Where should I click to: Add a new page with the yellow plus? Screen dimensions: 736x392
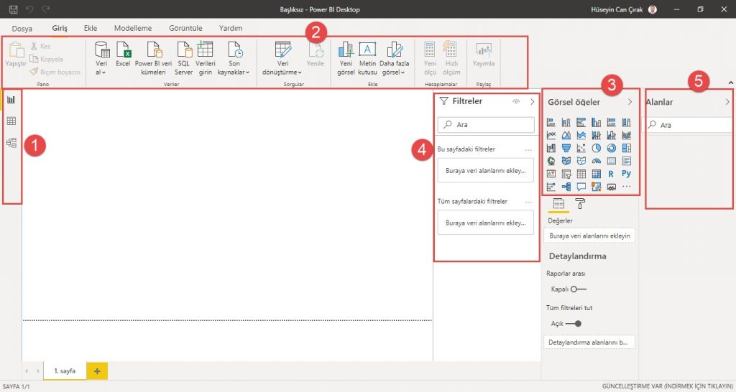[97, 371]
